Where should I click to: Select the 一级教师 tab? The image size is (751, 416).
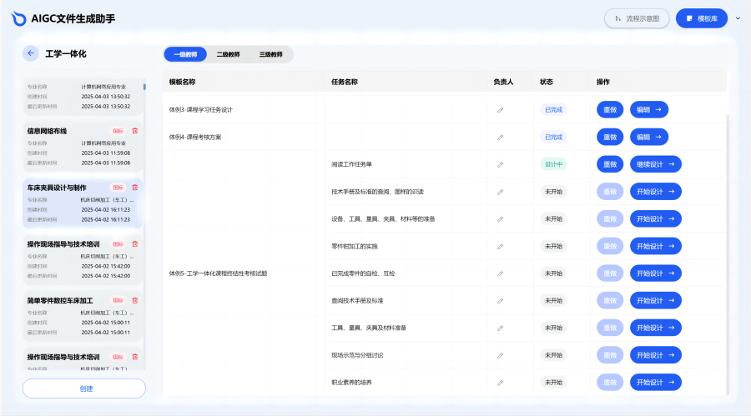[x=185, y=54]
